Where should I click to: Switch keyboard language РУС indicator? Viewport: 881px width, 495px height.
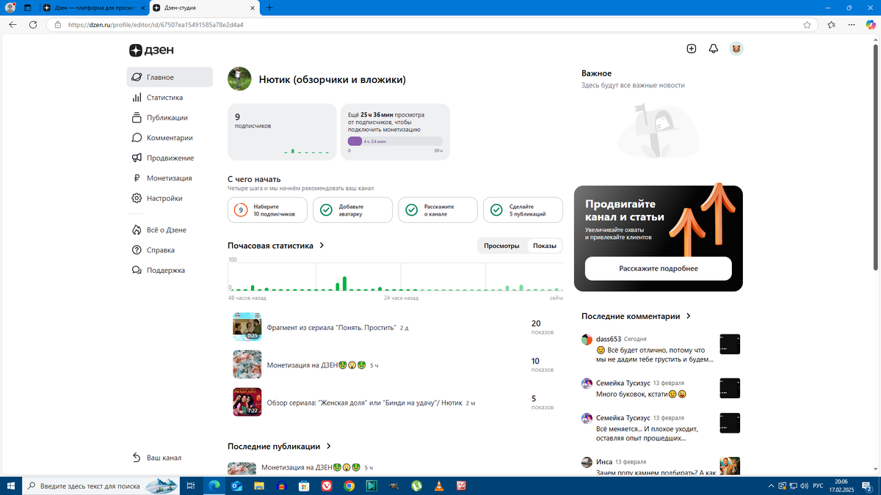pyautogui.click(x=819, y=485)
